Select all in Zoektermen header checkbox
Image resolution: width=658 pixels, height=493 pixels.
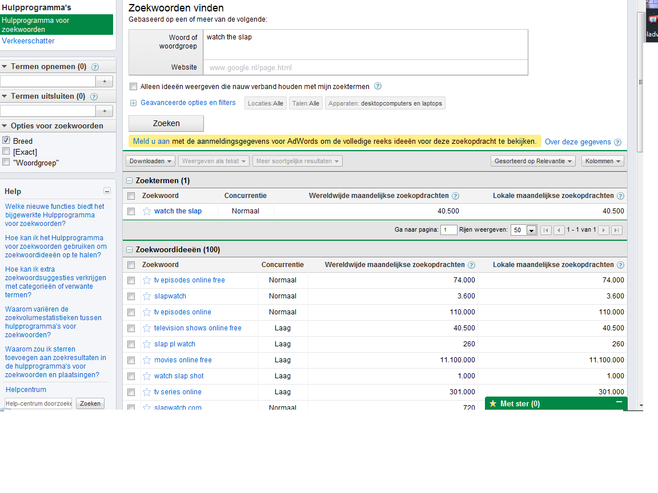tap(131, 196)
